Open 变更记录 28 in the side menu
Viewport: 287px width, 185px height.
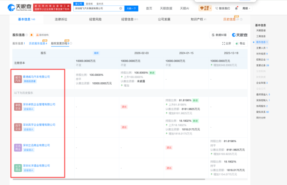[x=262, y=66]
